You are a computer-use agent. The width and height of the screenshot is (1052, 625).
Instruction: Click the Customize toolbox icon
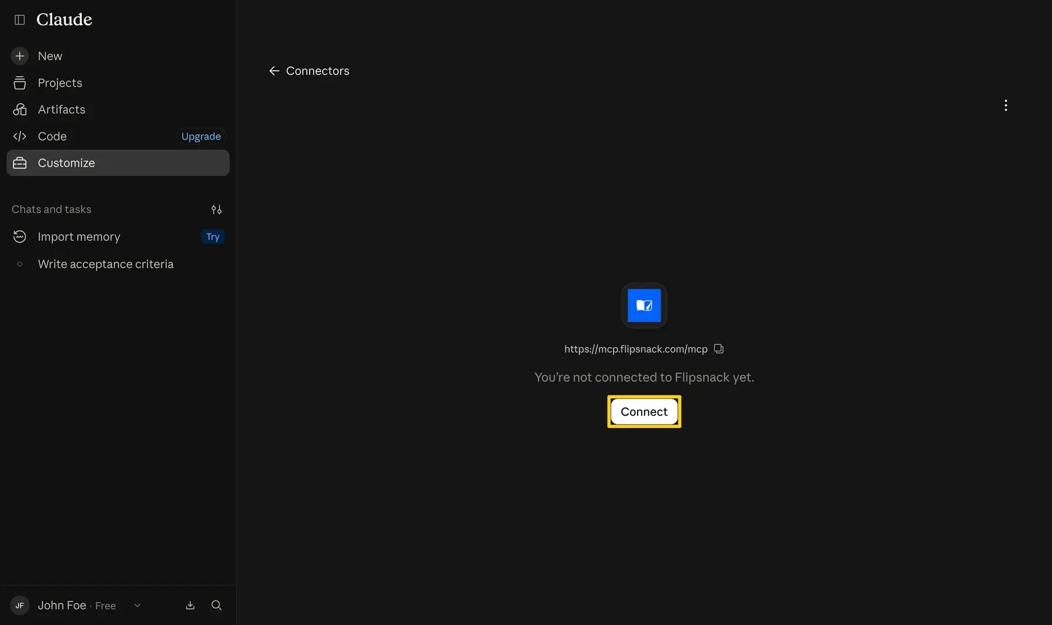[x=19, y=163]
